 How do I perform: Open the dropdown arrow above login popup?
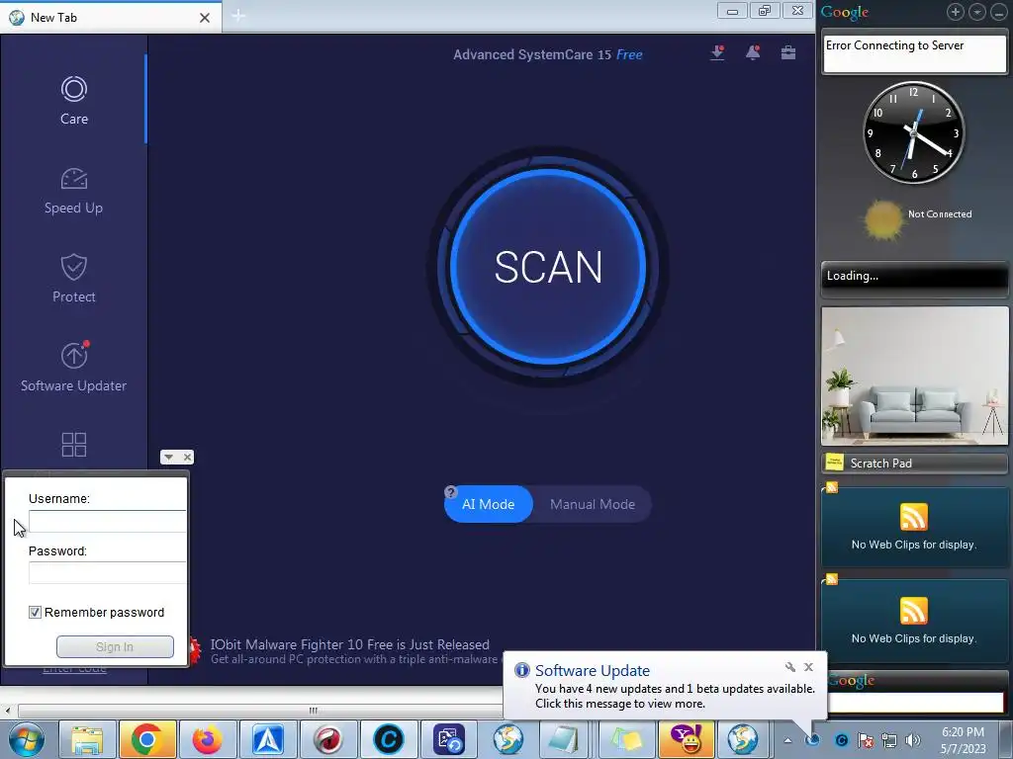pyautogui.click(x=168, y=457)
